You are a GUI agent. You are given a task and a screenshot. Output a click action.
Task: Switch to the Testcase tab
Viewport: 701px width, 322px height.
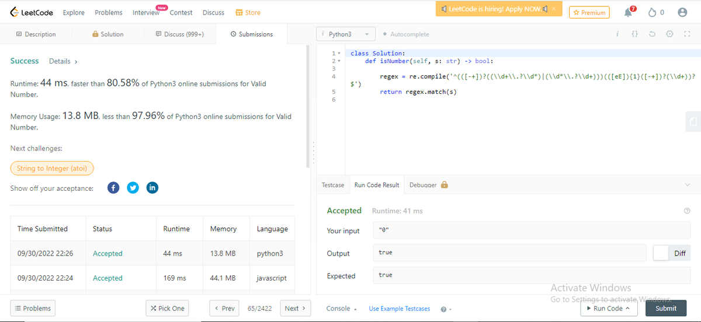pyautogui.click(x=333, y=185)
